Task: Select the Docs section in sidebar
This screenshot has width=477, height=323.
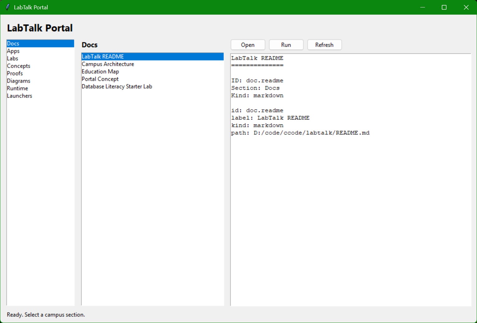Action: click(40, 44)
